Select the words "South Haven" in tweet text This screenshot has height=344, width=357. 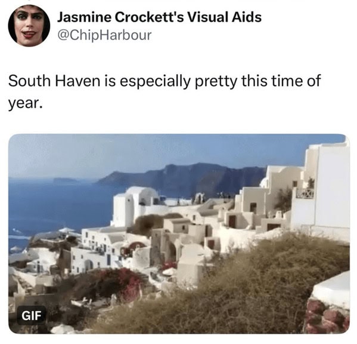(54, 81)
